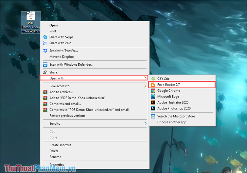Click the Adobe Photoshop icon
Image resolution: width=247 pixels, height=173 pixels.
(x=153, y=108)
